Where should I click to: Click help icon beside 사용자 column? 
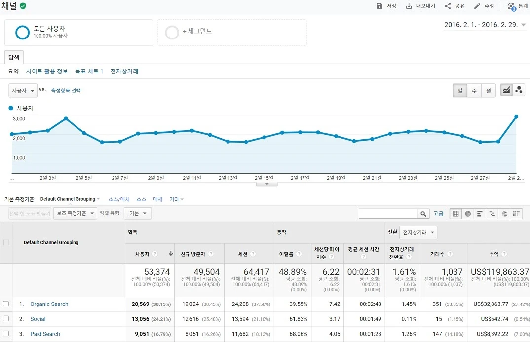155,254
